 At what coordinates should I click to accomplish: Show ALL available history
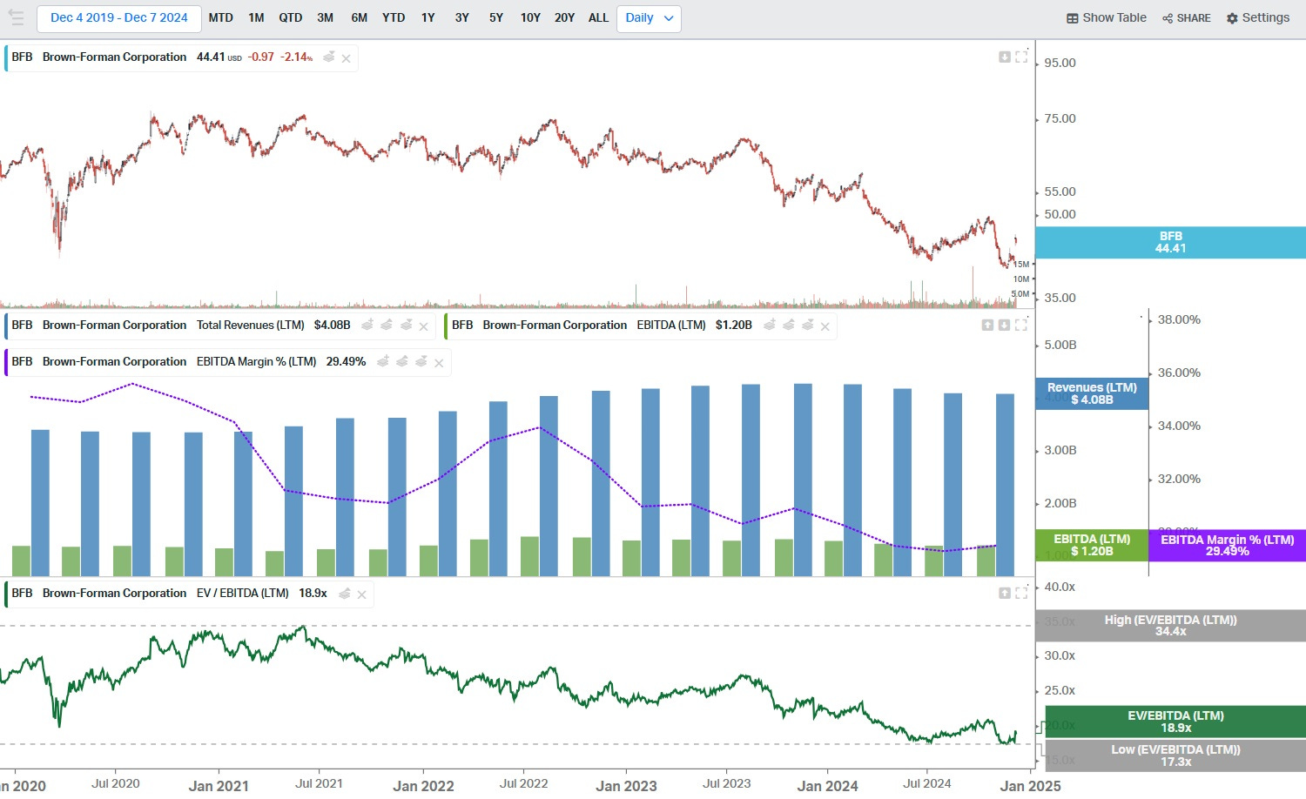tap(599, 18)
